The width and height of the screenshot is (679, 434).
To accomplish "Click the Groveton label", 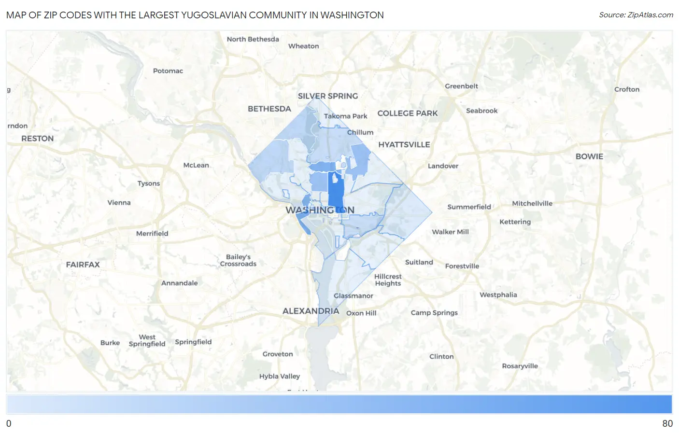I will pos(278,354).
